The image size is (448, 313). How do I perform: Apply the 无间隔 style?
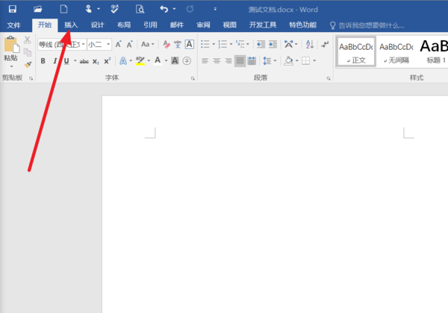point(396,51)
